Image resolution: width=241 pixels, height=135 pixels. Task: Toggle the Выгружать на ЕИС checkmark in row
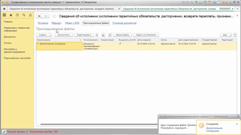coord(120,43)
